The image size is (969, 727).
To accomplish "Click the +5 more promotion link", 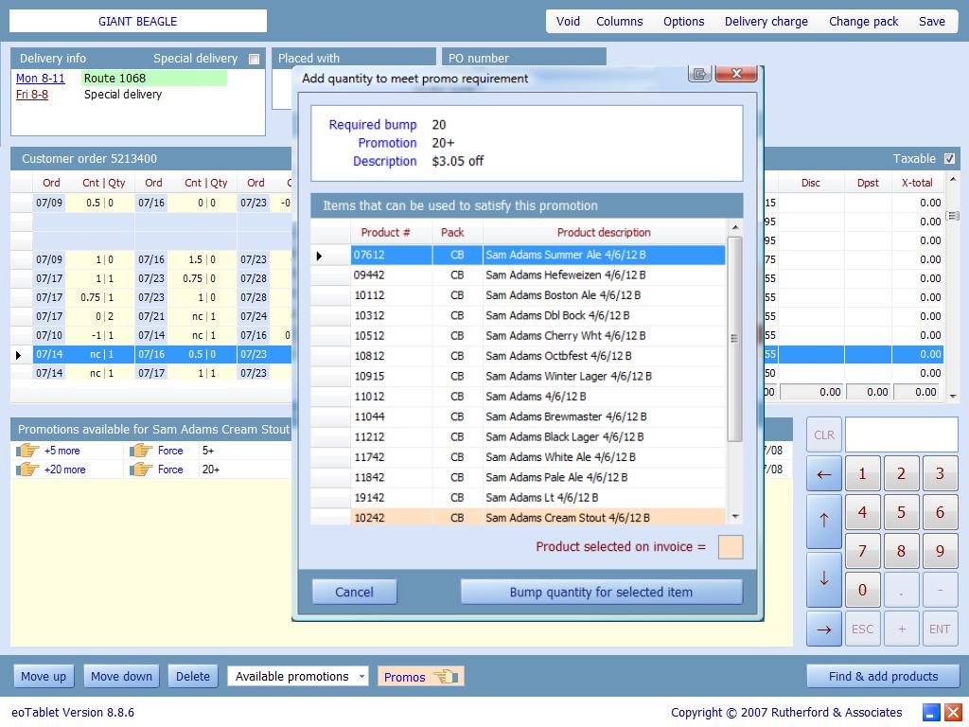I will (x=62, y=451).
